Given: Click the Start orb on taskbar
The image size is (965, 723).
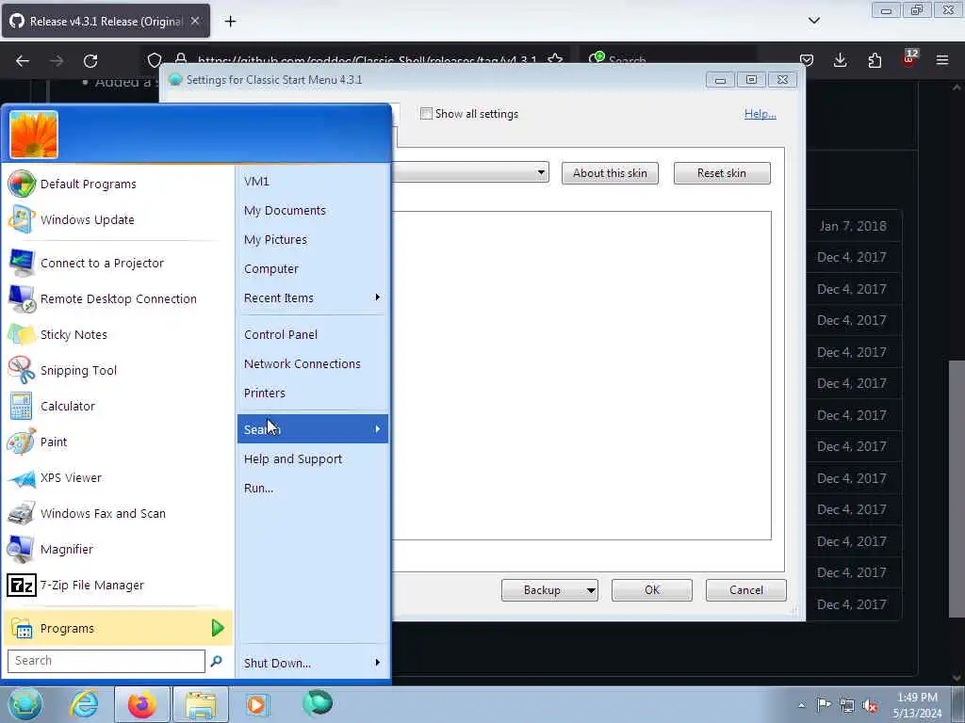Looking at the screenshot, I should [x=25, y=704].
